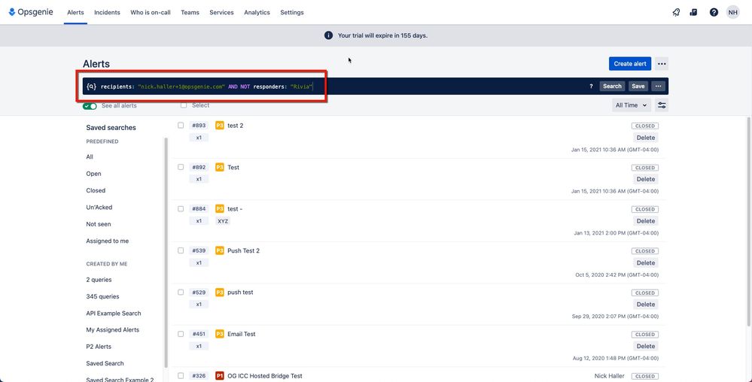Select checkbox for alert #893
Viewport: 752px width, 382px height.
pyautogui.click(x=181, y=125)
